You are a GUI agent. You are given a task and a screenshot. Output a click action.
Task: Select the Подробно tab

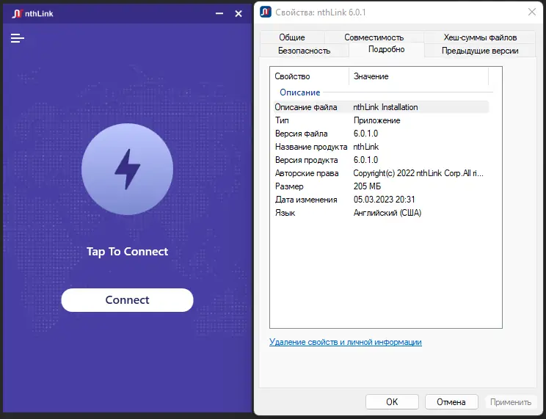pos(387,49)
